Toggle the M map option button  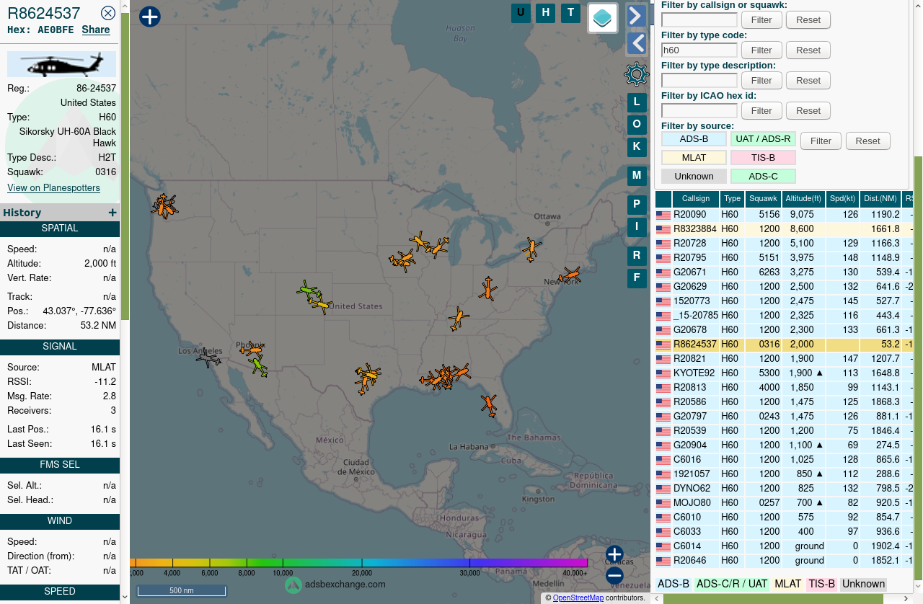point(637,176)
